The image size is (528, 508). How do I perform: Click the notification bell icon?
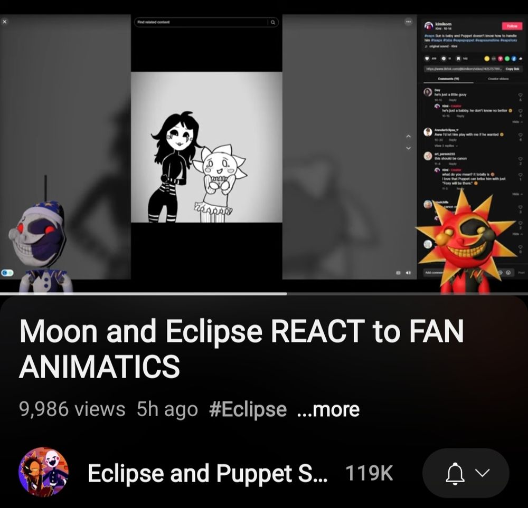tap(455, 473)
